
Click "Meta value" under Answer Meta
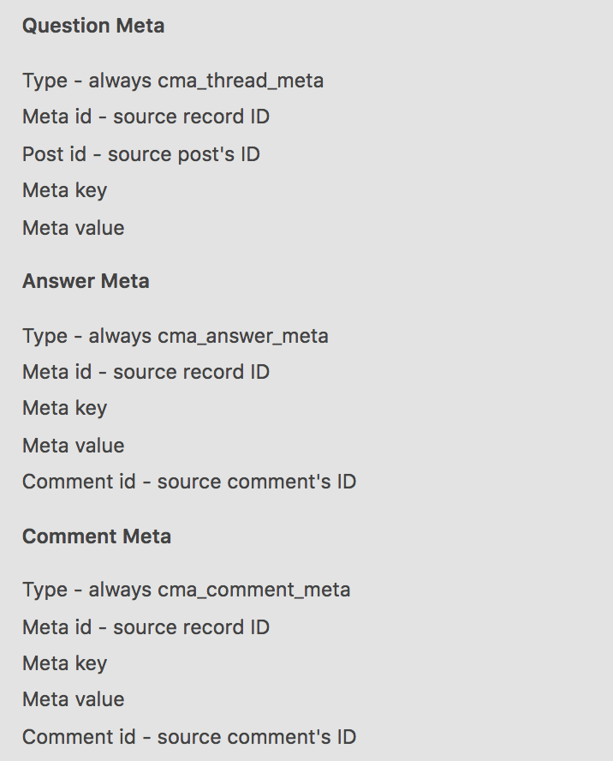tap(73, 446)
